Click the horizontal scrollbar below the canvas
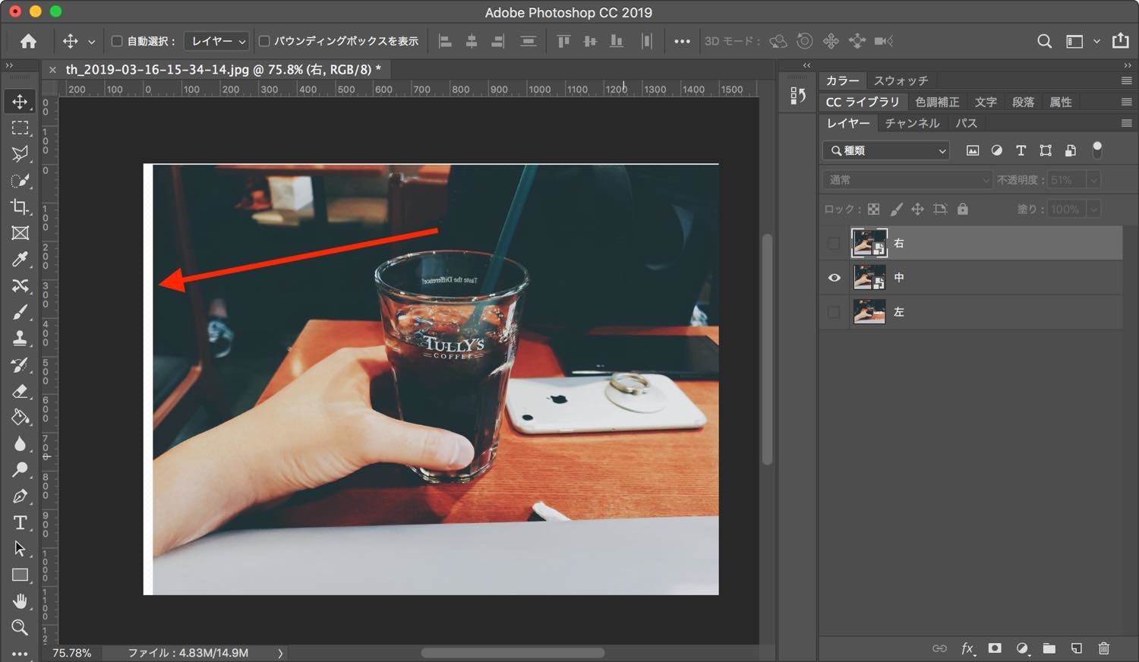 (x=513, y=653)
